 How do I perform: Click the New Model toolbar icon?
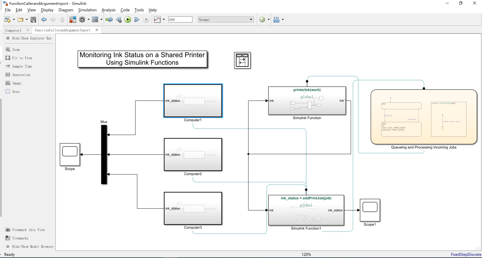tap(7, 20)
